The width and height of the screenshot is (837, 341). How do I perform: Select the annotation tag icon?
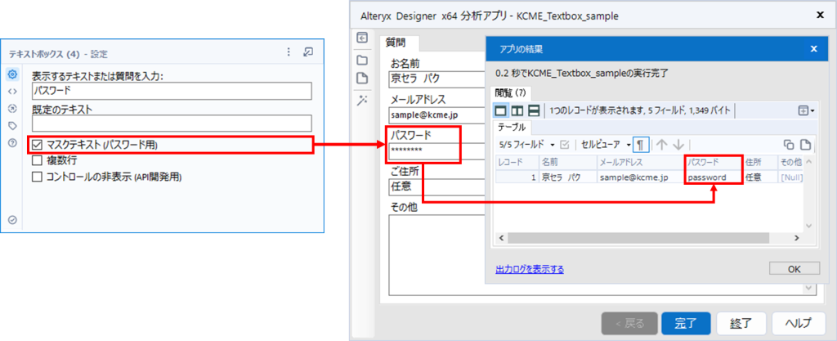coord(13,125)
